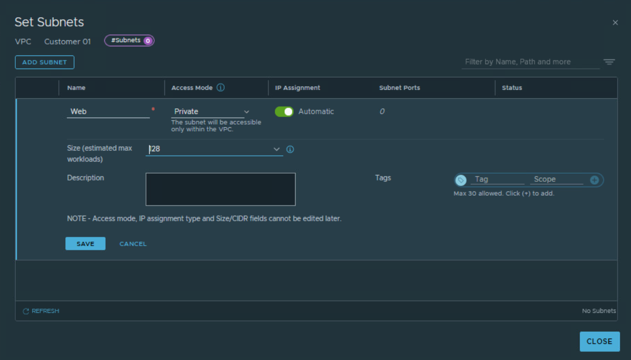Open the filter lines icon
631x360 pixels.
(x=609, y=62)
